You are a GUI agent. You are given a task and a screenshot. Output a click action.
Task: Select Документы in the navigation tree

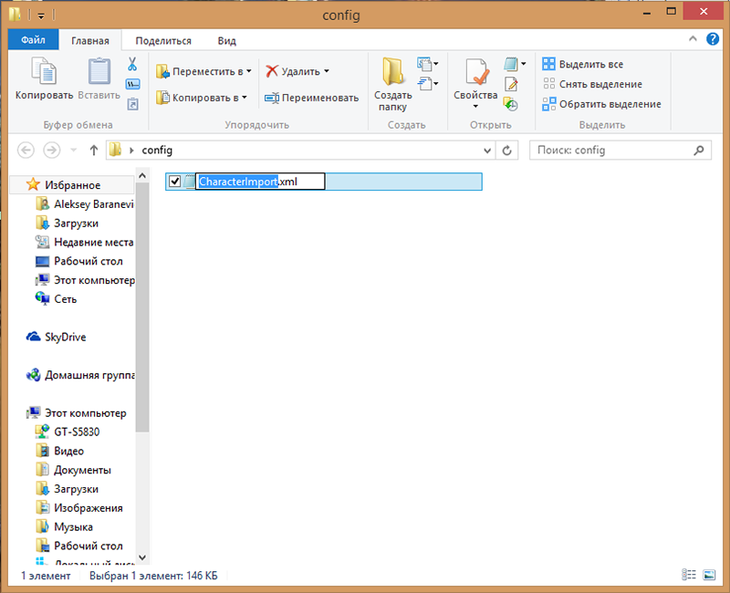82,470
